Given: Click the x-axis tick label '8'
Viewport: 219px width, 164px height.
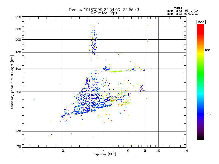Looking at the screenshot, I should click(x=145, y=151).
